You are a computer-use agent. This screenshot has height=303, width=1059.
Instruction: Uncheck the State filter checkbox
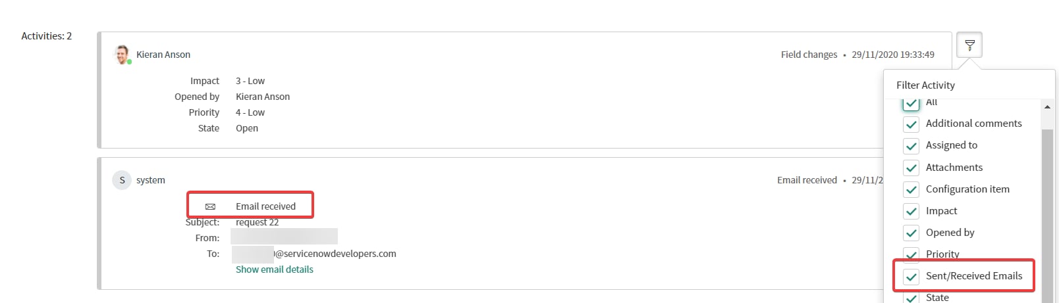click(911, 297)
